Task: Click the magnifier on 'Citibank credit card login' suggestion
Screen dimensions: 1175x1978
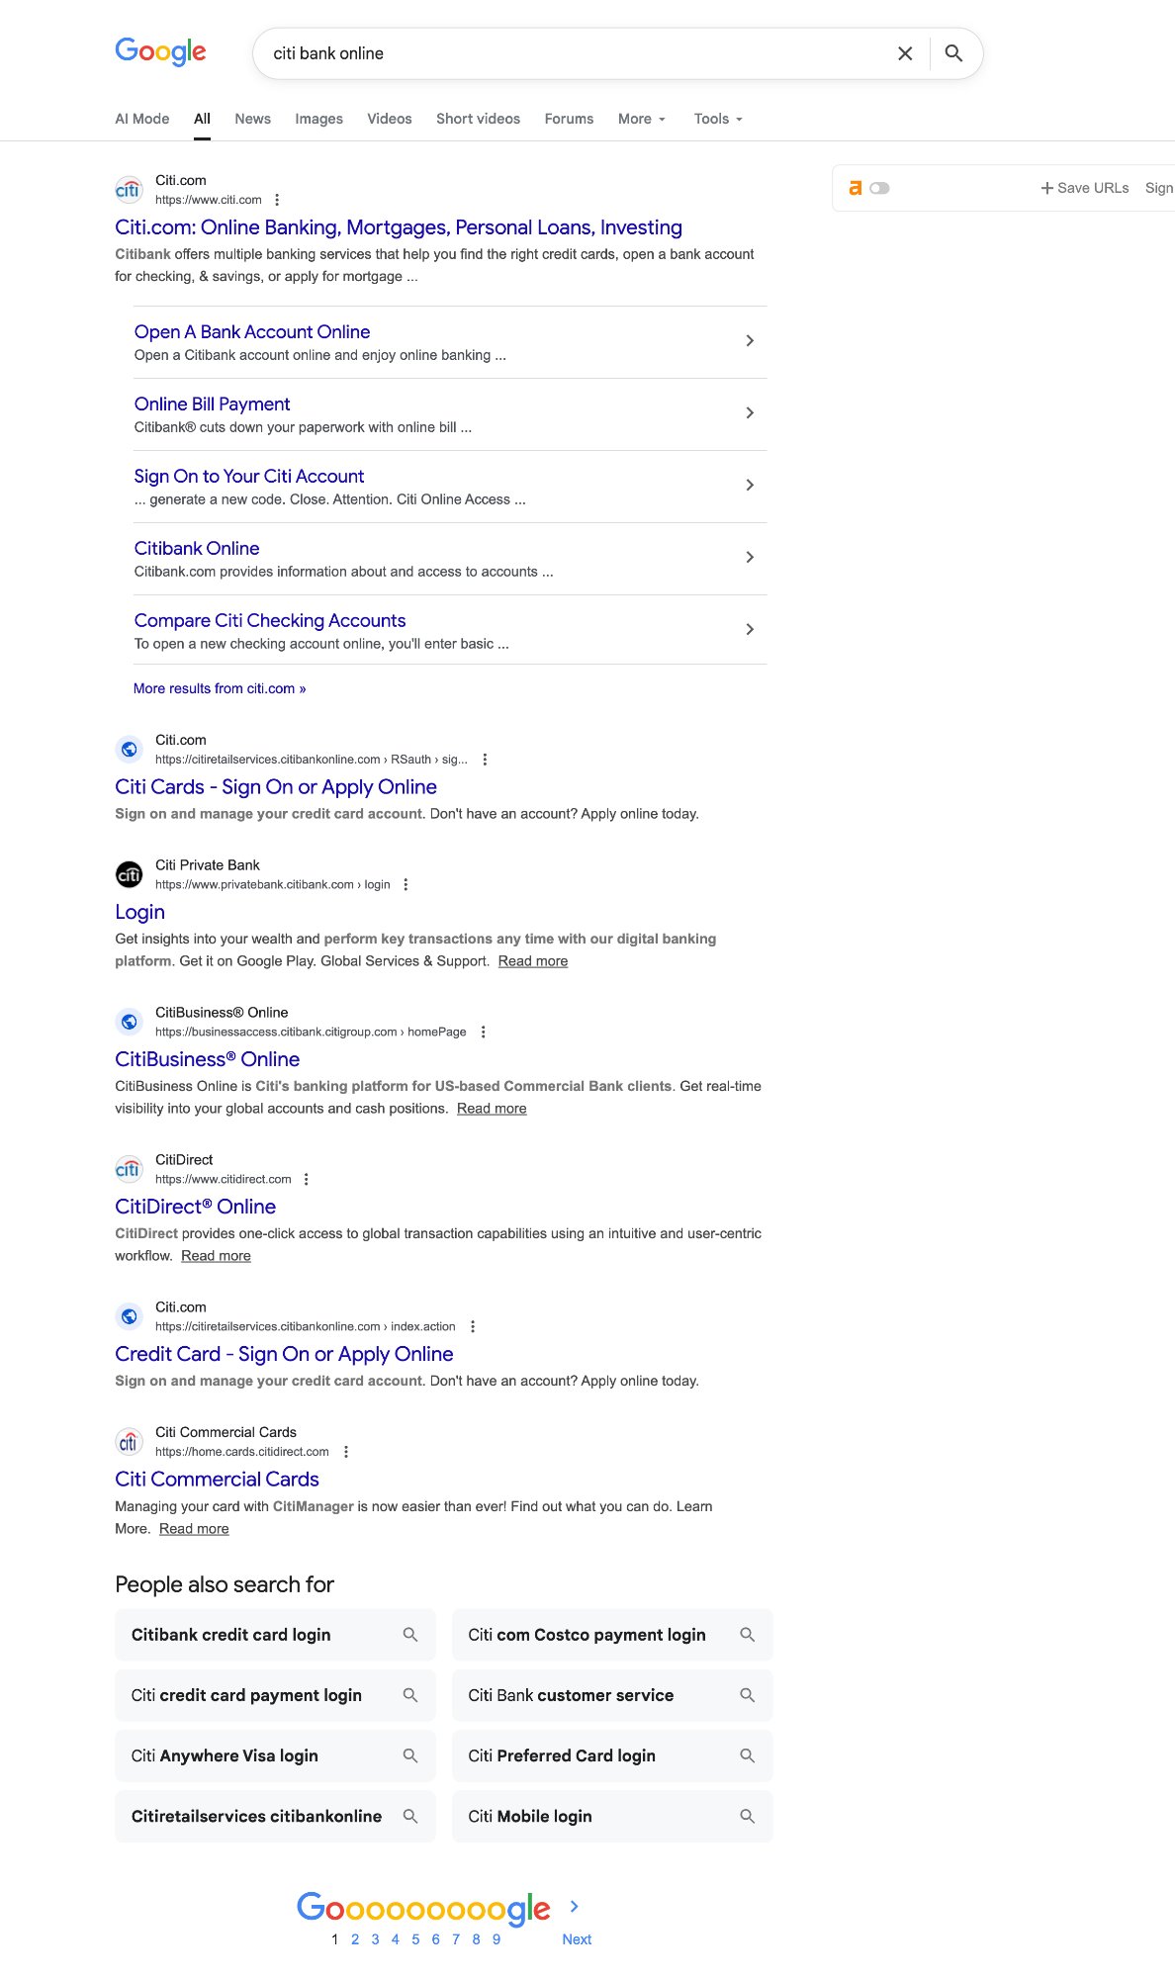Action: 409,1635
